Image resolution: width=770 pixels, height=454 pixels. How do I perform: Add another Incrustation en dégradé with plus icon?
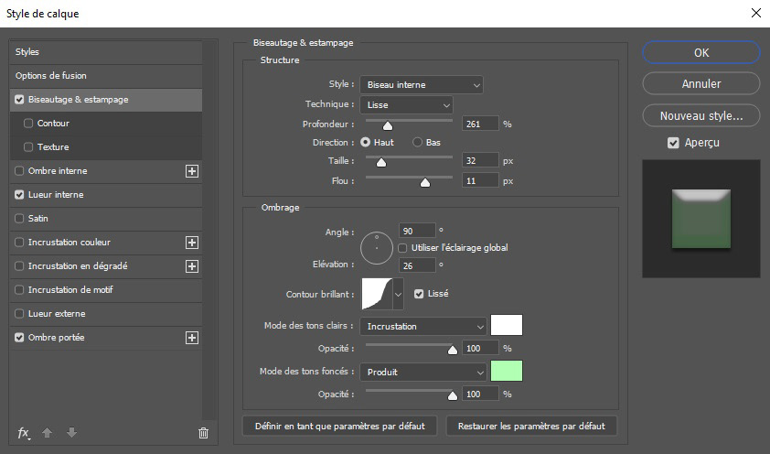(192, 266)
